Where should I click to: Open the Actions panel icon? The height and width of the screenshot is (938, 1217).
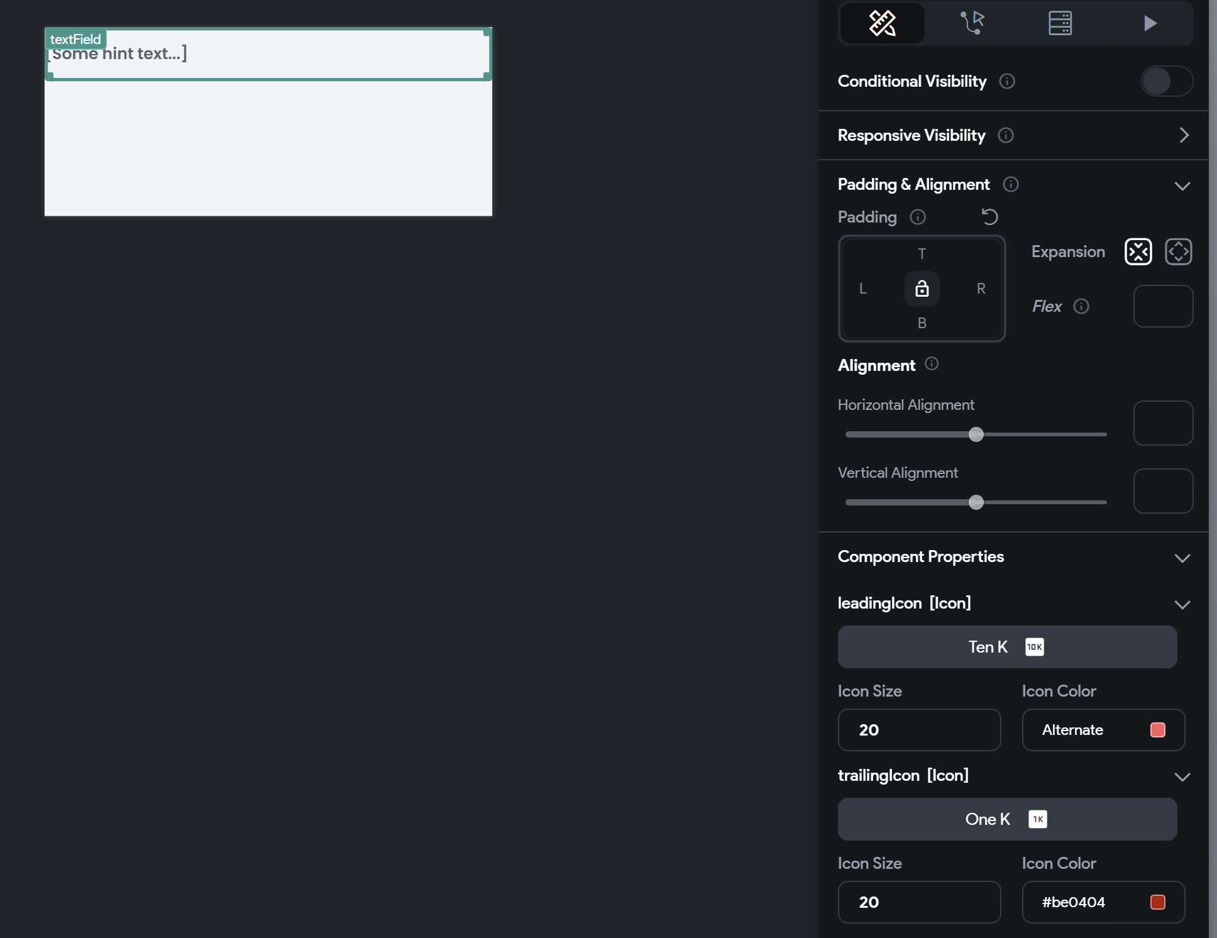pos(971,23)
